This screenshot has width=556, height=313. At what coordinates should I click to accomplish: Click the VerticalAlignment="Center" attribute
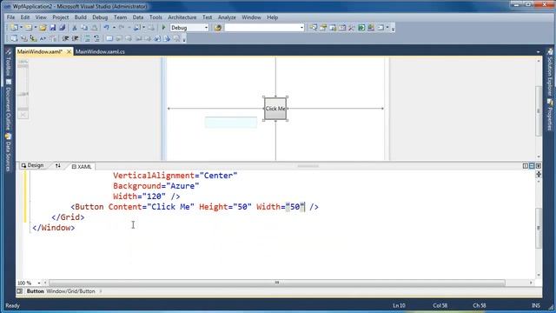tap(175, 176)
